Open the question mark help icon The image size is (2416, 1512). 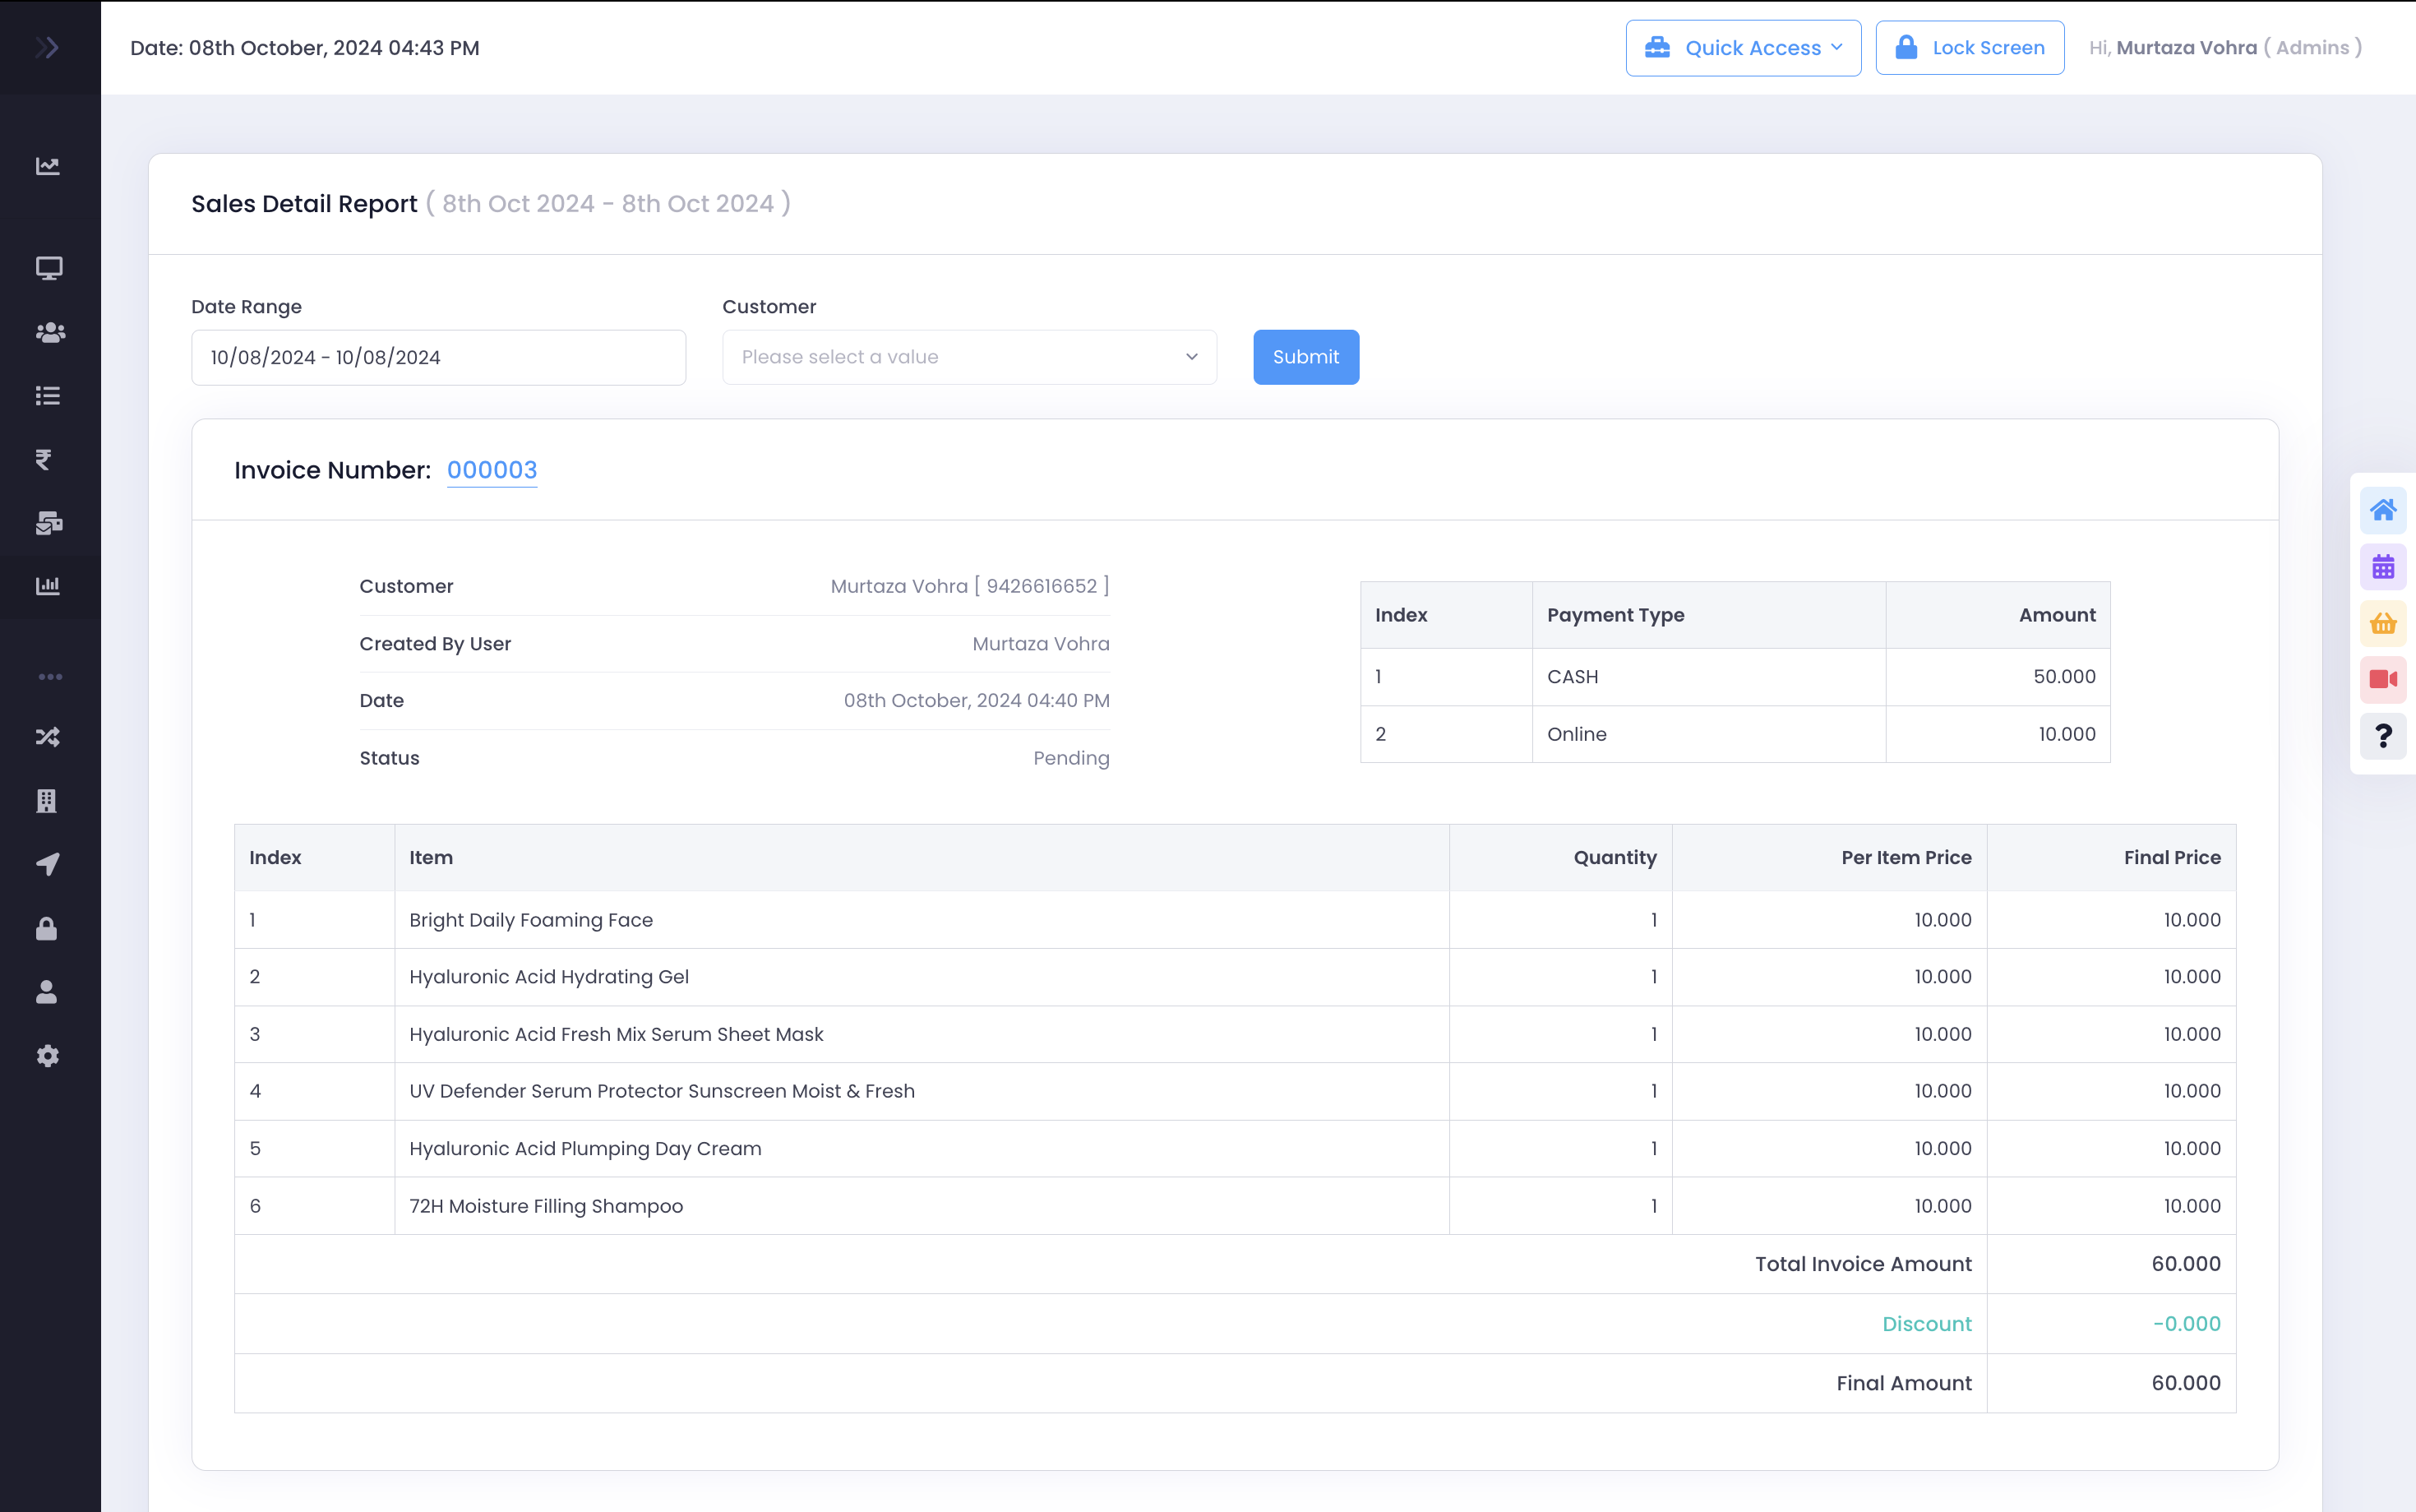pyautogui.click(x=2383, y=736)
